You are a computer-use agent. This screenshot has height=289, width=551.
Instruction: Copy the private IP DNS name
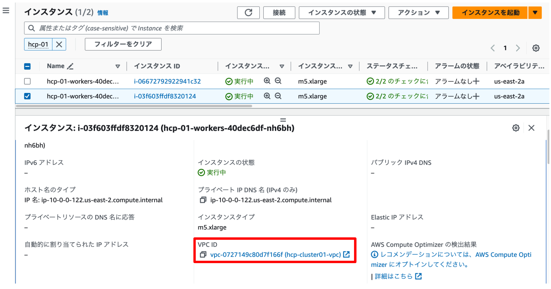pos(203,200)
